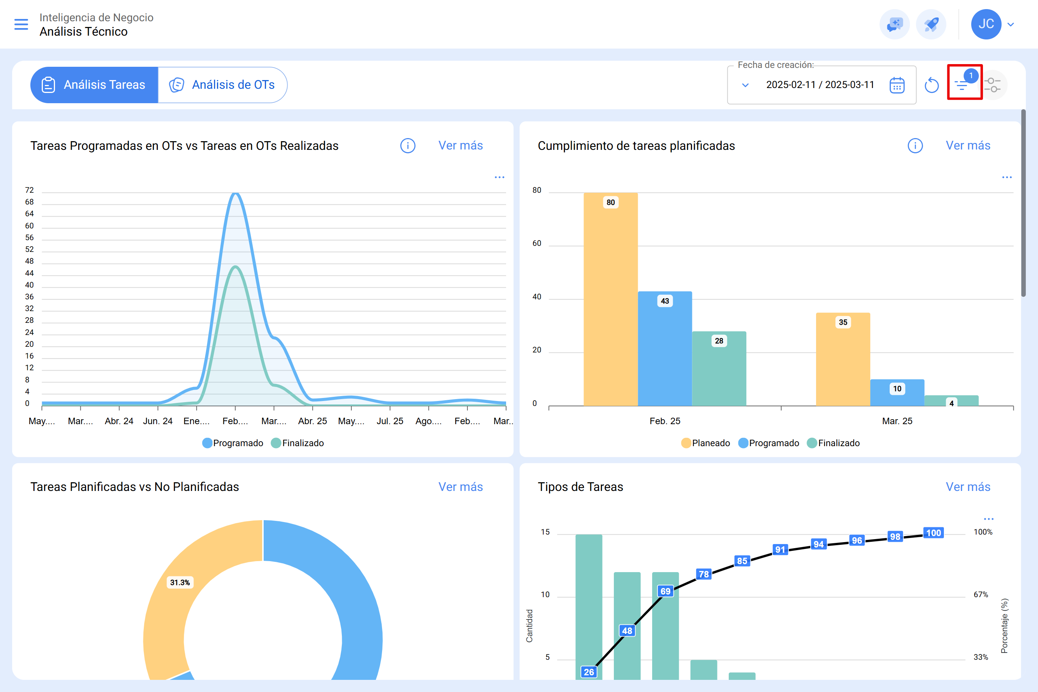
Task: Click the Feb. 25 Planeado bar labeled 80
Action: point(610,299)
